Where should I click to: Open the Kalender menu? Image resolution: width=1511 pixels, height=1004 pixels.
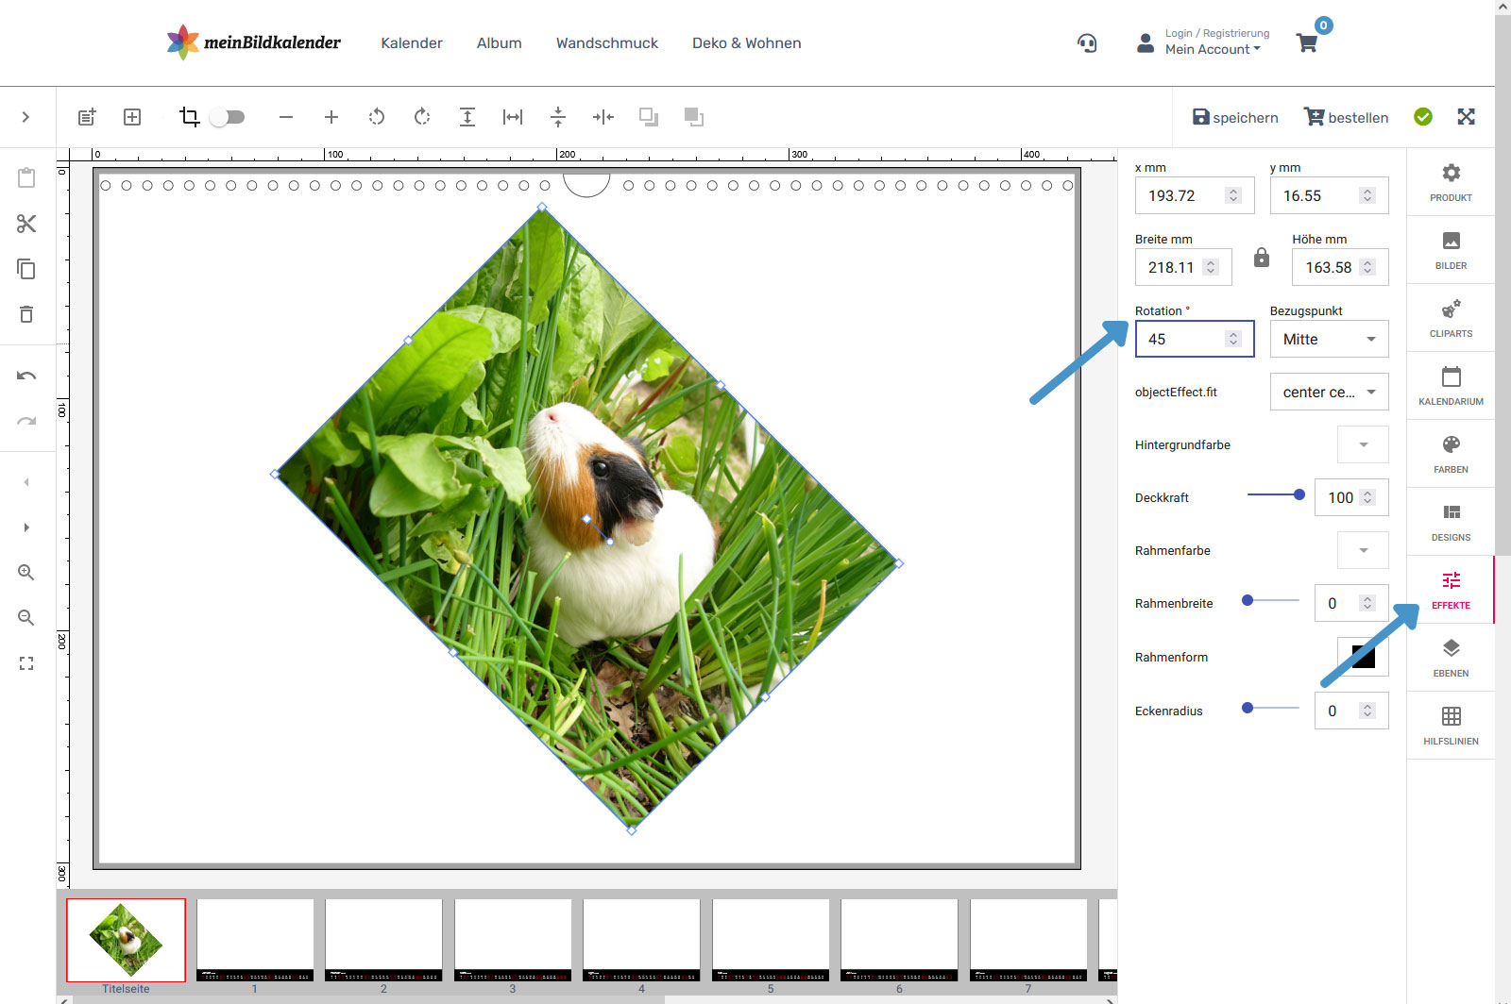point(411,43)
